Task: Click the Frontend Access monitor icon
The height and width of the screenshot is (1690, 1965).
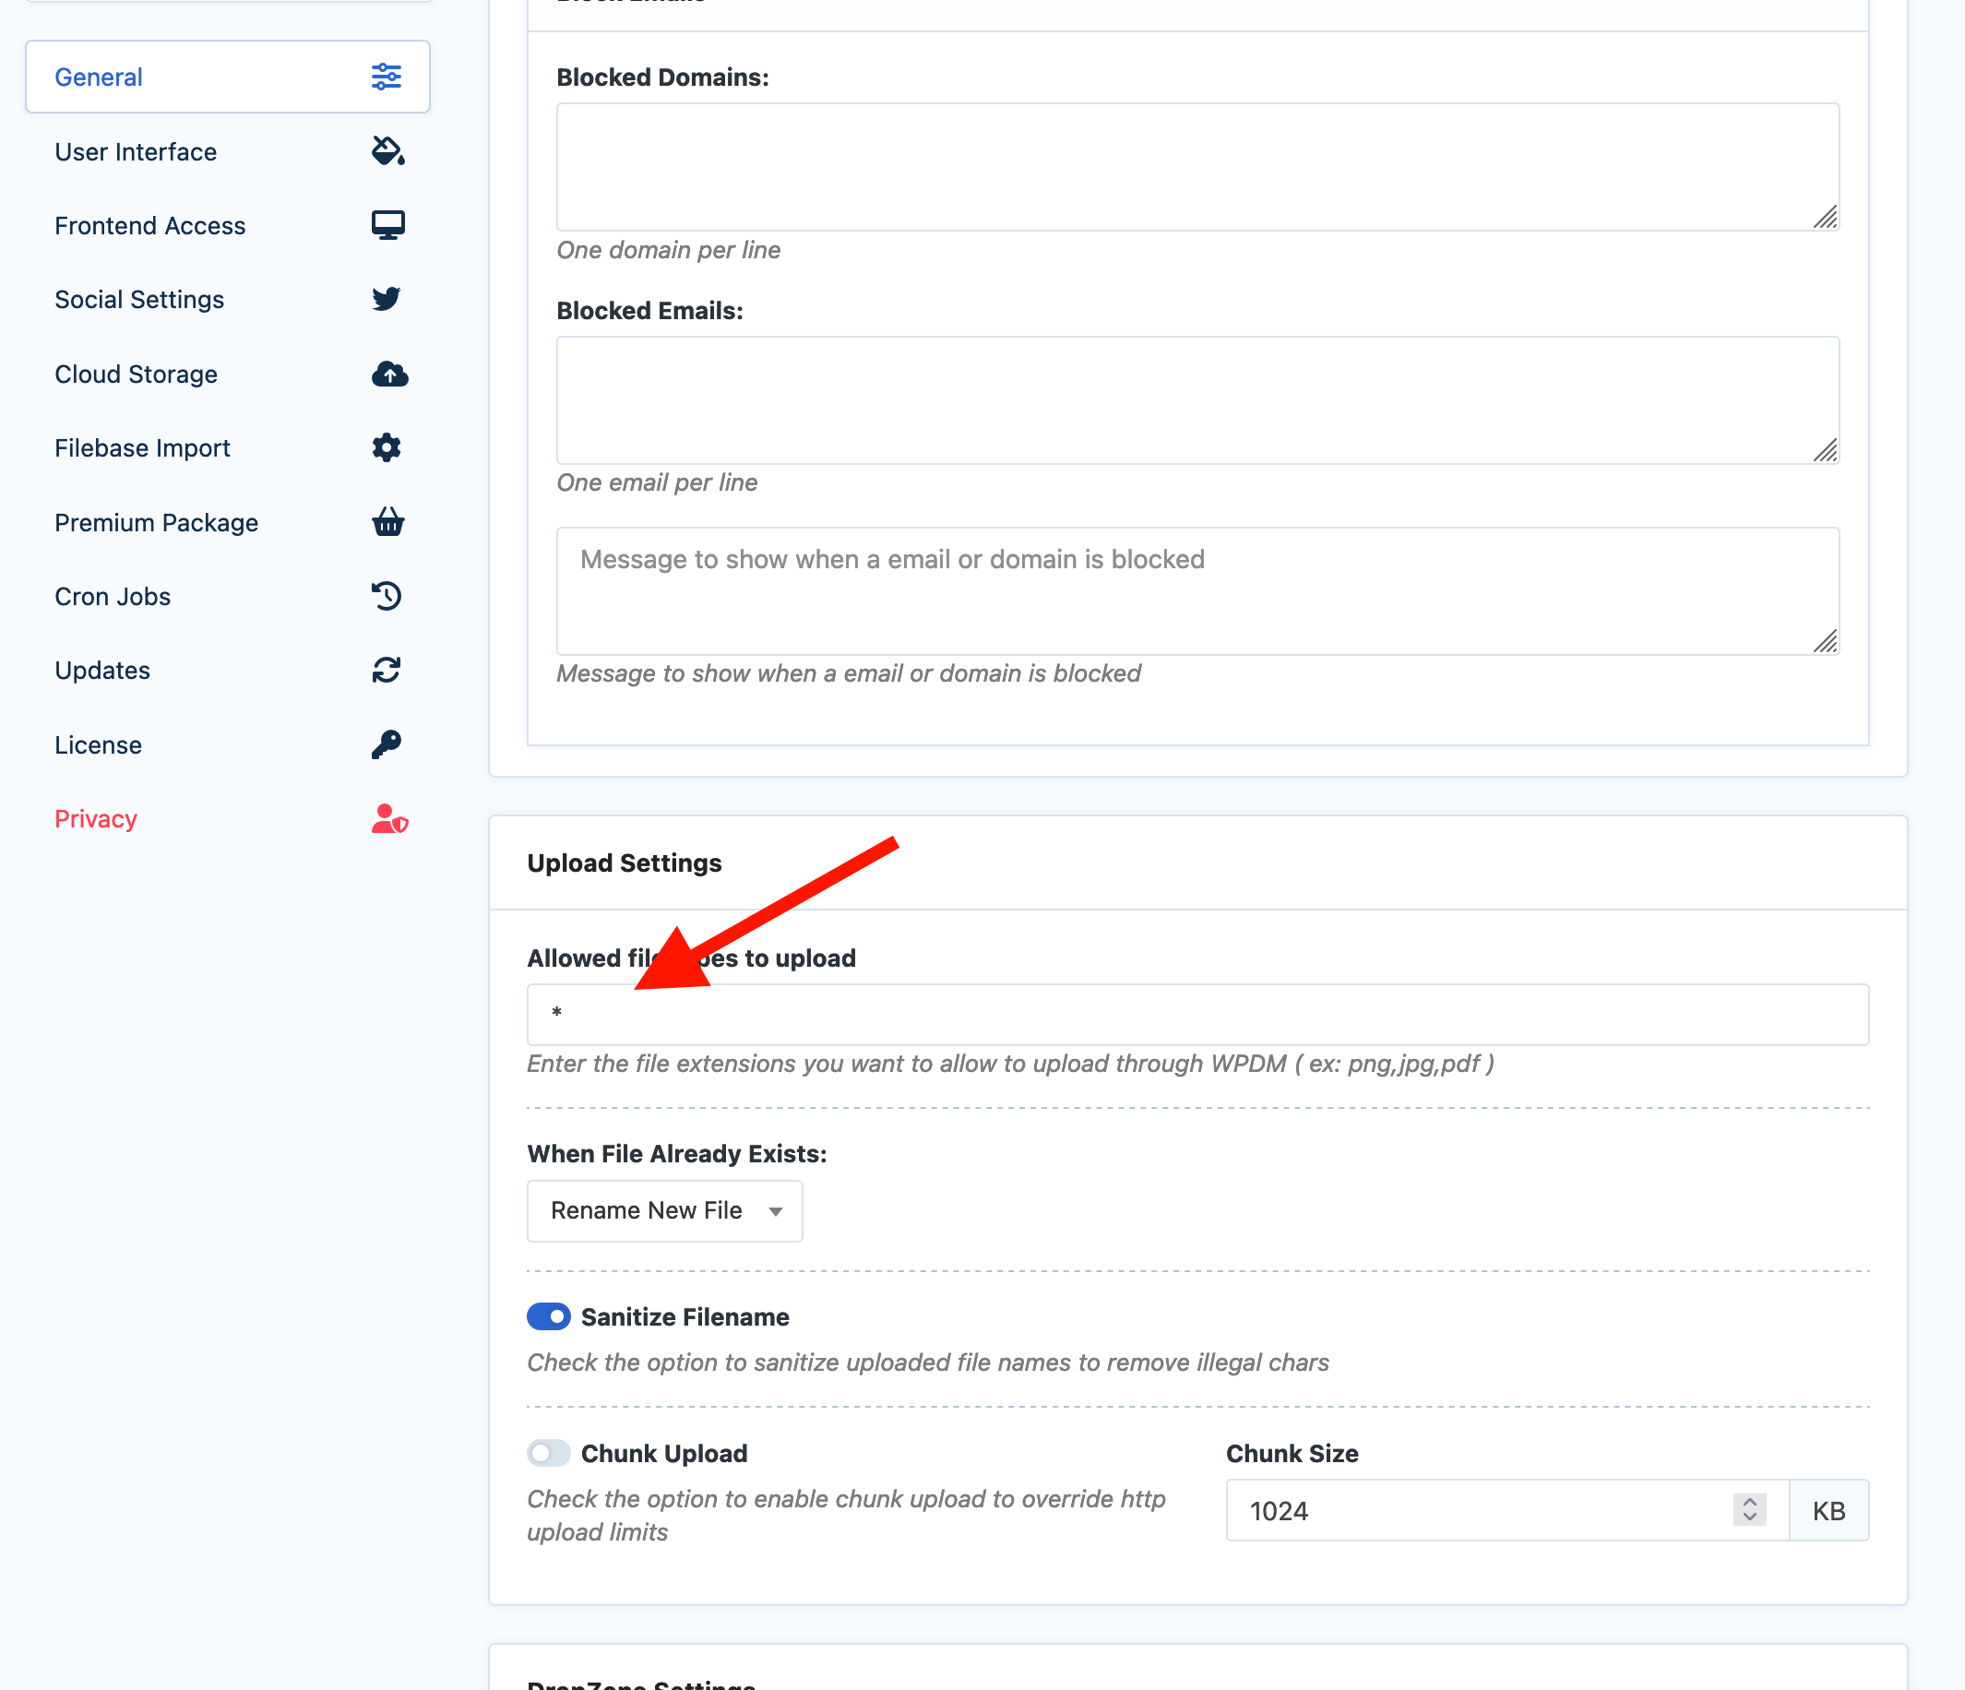Action: click(387, 225)
